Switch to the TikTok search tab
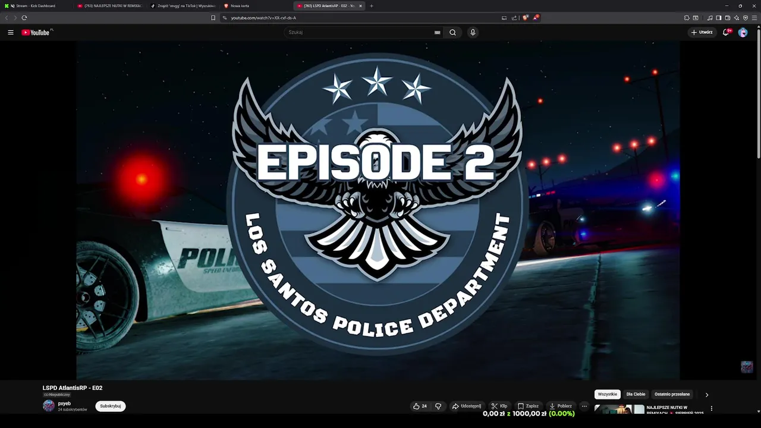 pyautogui.click(x=183, y=5)
